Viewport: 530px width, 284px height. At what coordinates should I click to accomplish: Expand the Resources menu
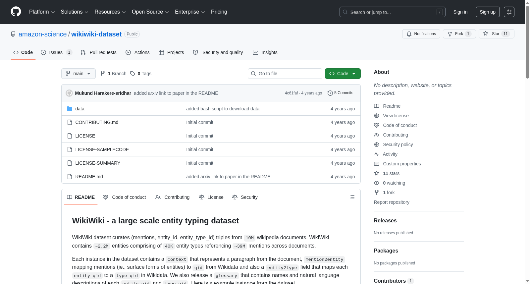(110, 12)
